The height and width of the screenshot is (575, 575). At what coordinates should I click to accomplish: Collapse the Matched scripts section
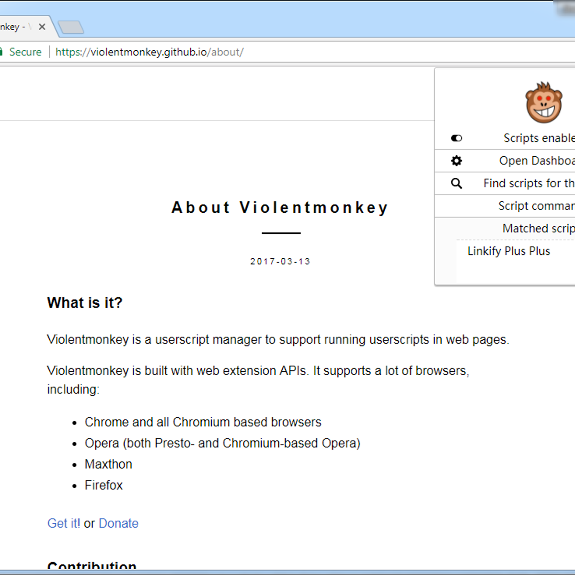(505, 228)
